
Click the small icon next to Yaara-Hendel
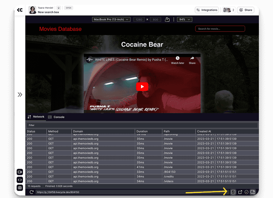[58, 8]
